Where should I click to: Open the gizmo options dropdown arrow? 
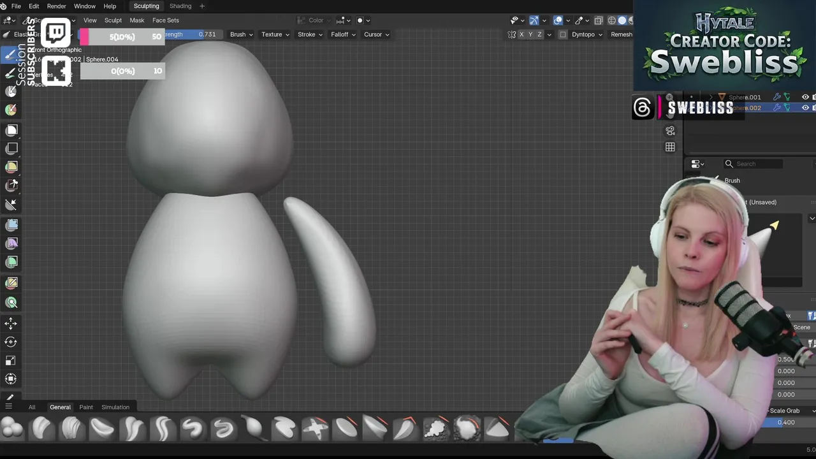pos(544,20)
